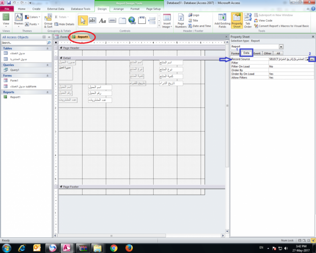The width and height of the screenshot is (316, 253).
Task: Click the Logo header button
Action: [194, 15]
